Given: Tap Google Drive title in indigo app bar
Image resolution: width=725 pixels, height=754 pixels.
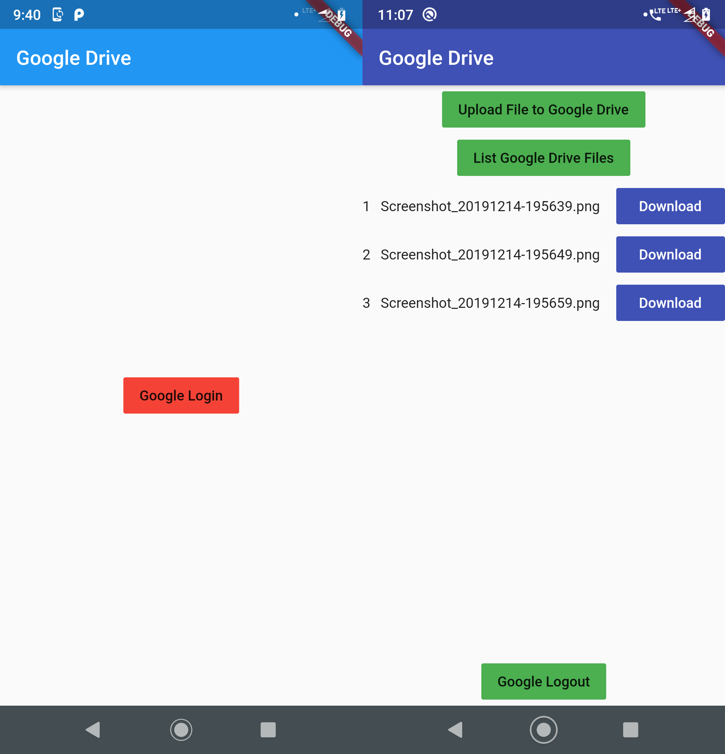Looking at the screenshot, I should [x=436, y=58].
